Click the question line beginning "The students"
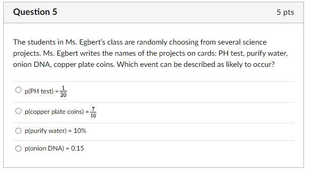The image size is (317, 171). [140, 42]
